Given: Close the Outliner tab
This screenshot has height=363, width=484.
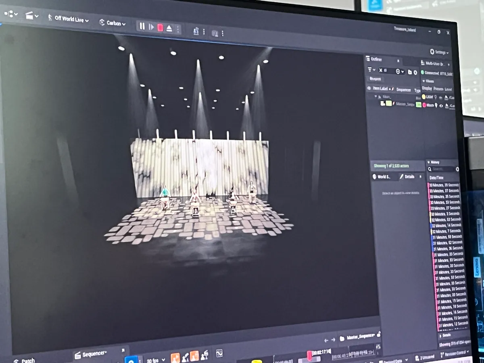Looking at the screenshot, I should pos(398,61).
